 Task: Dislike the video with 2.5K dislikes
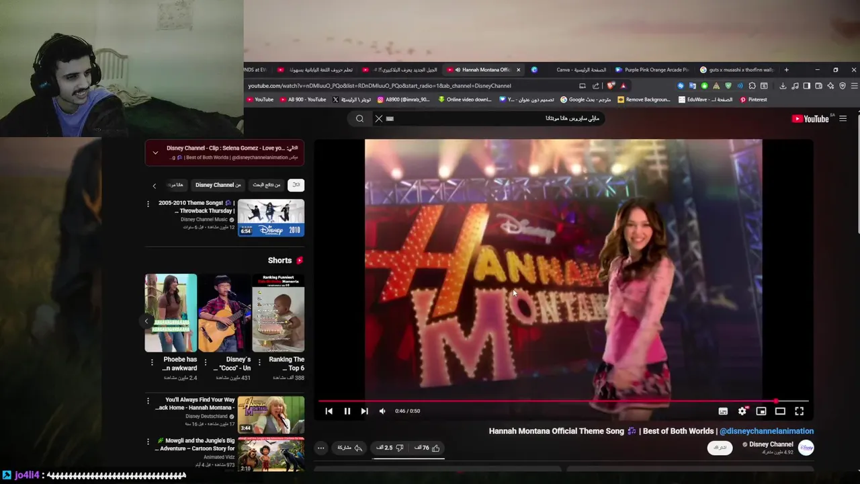(x=390, y=448)
